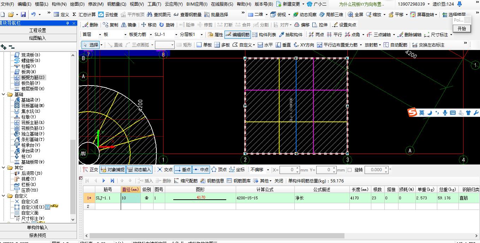The image size is (480, 243).
Task: Toggle 对象捕捉 object snap
Action: (x=113, y=169)
